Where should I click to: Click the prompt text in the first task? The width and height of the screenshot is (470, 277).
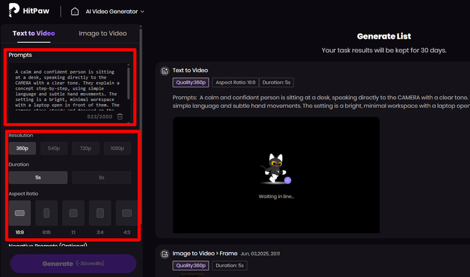(321, 102)
